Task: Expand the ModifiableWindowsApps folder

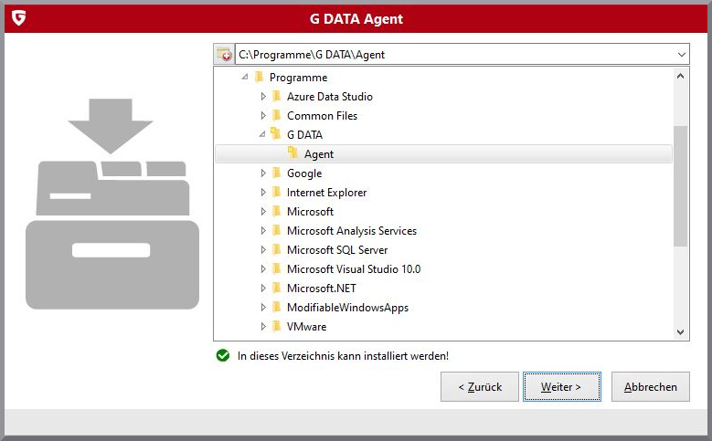Action: click(x=263, y=307)
